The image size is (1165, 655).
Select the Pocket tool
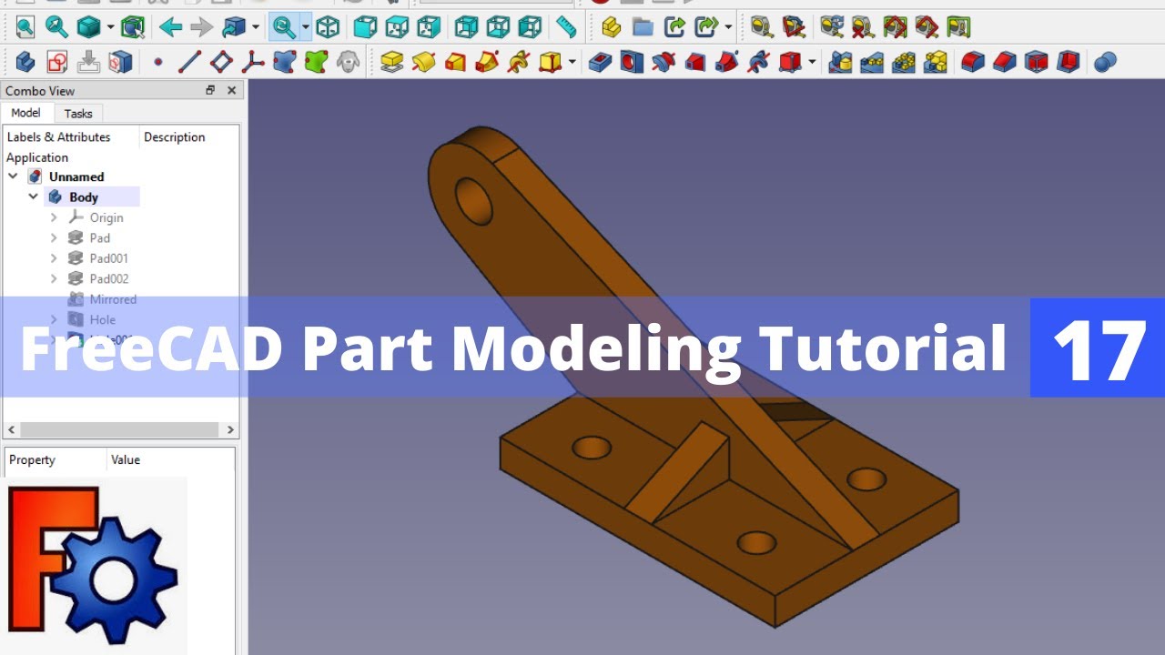[600, 62]
